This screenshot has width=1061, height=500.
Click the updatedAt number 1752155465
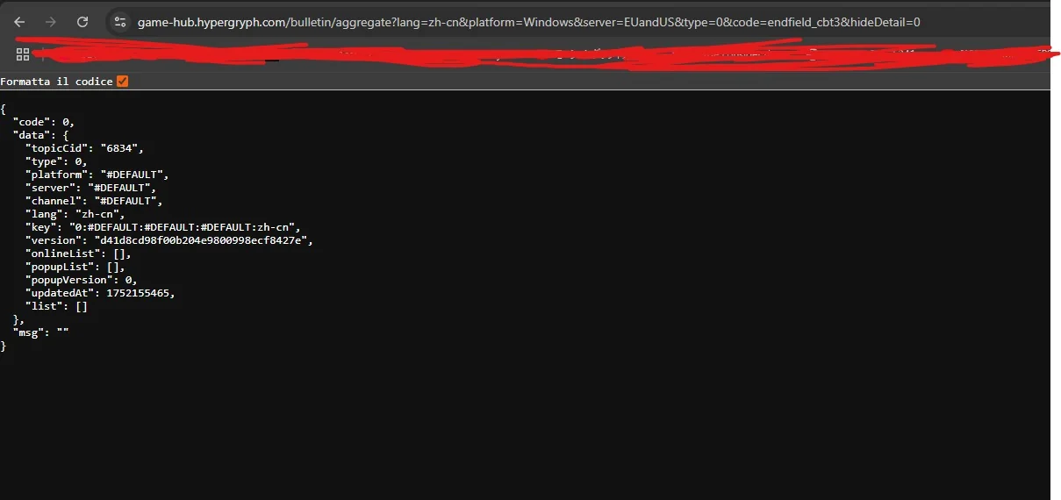147,293
